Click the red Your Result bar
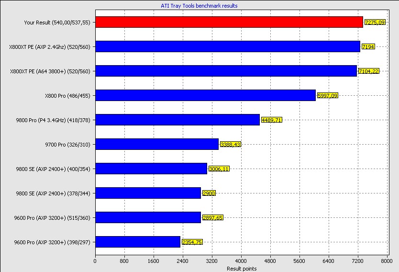Viewport: 399px width, 272px height. (229, 22)
